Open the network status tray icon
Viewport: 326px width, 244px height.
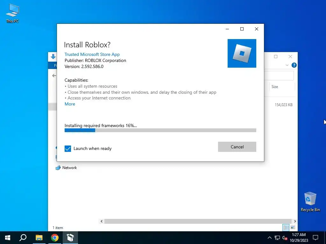(277, 238)
